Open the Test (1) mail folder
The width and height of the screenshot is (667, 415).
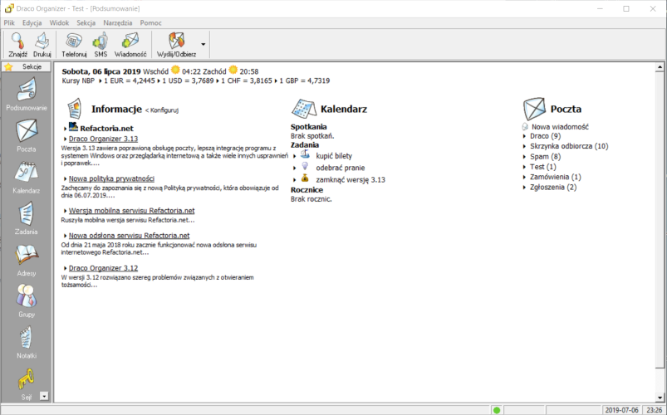tap(542, 167)
